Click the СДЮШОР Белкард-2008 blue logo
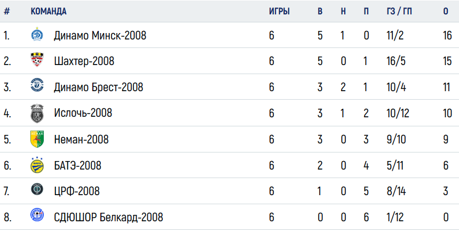 pyautogui.click(x=37, y=215)
